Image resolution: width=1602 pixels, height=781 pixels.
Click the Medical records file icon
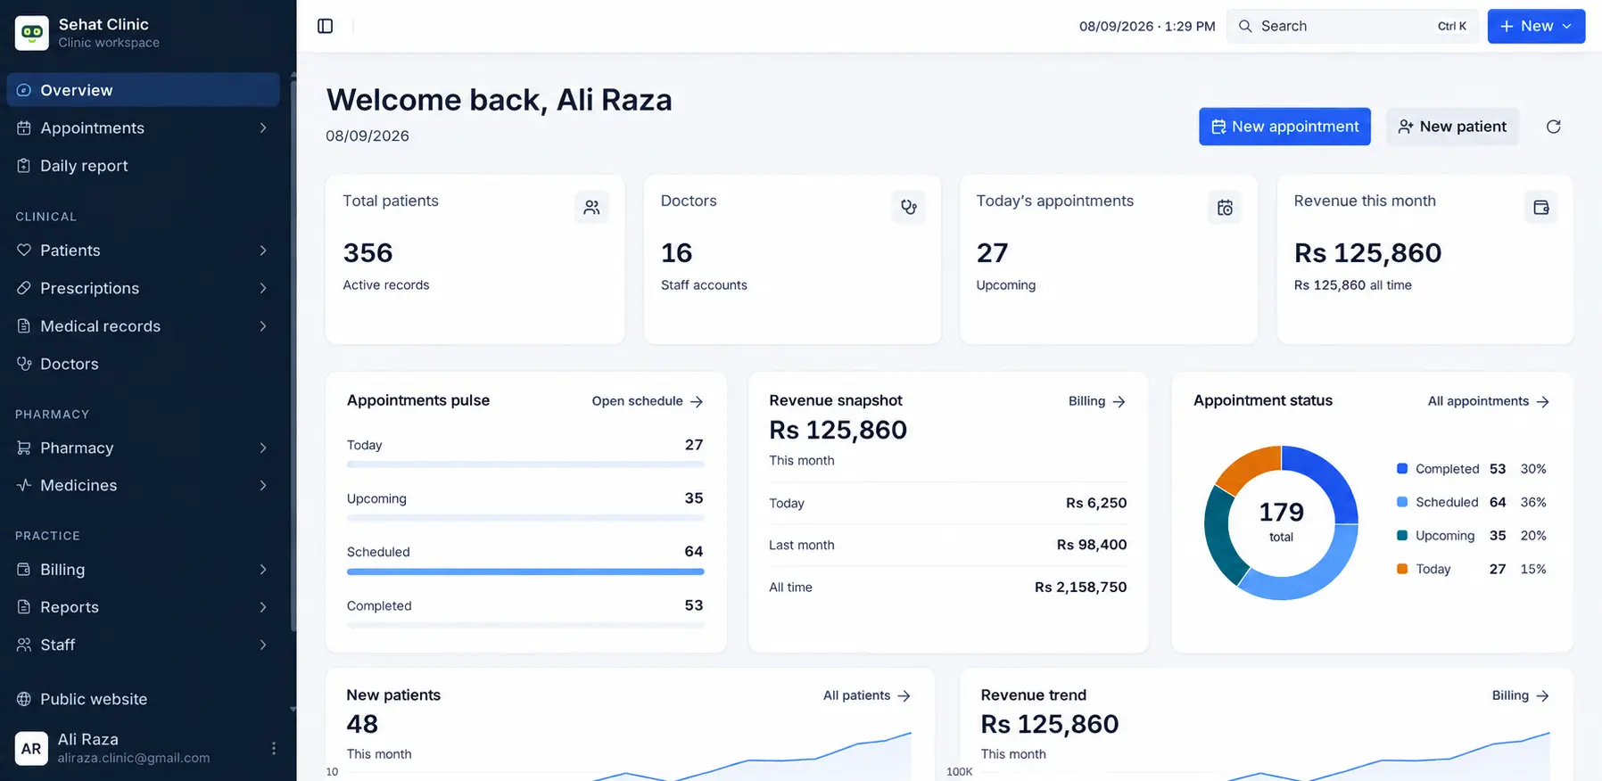[24, 326]
